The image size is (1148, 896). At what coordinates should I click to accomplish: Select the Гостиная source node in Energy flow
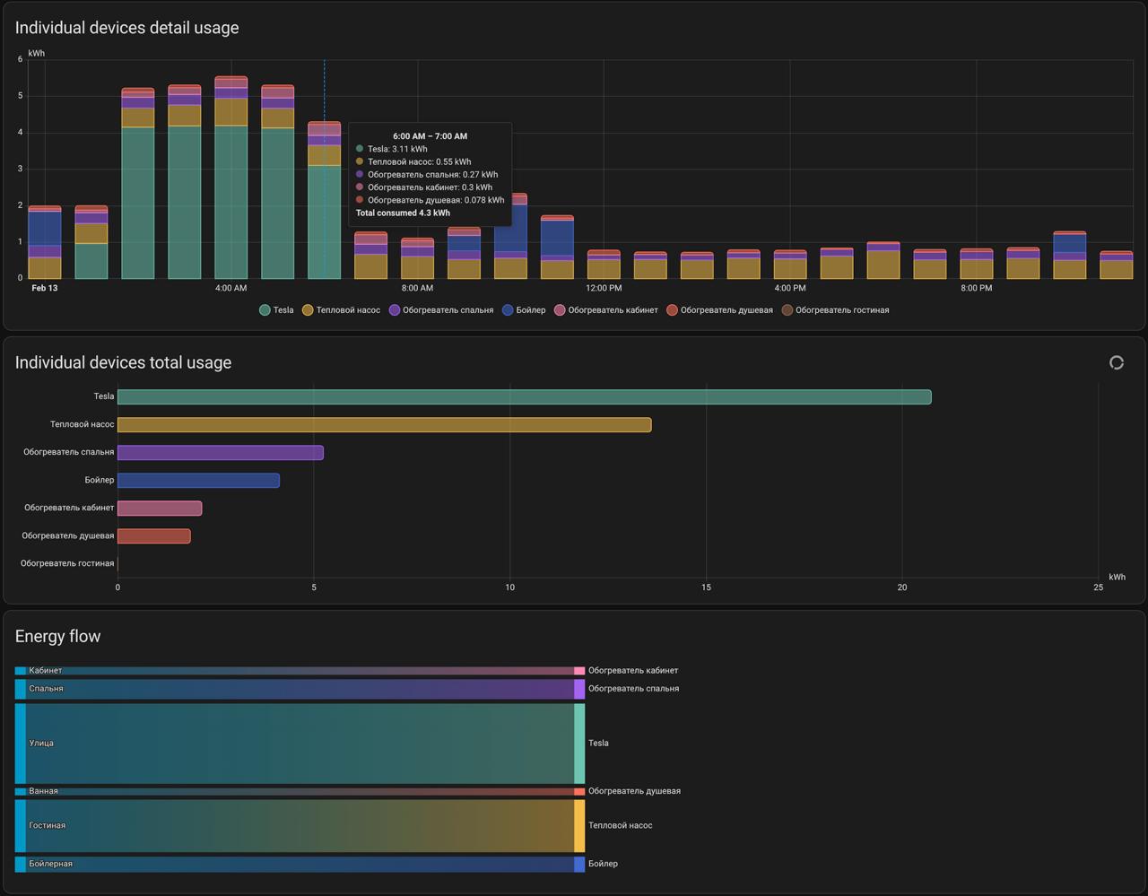pos(20,825)
